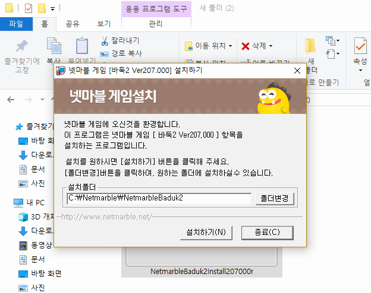Select 문서 under 즐겨찾기
The height and width of the screenshot is (293, 371).
(x=32, y=170)
